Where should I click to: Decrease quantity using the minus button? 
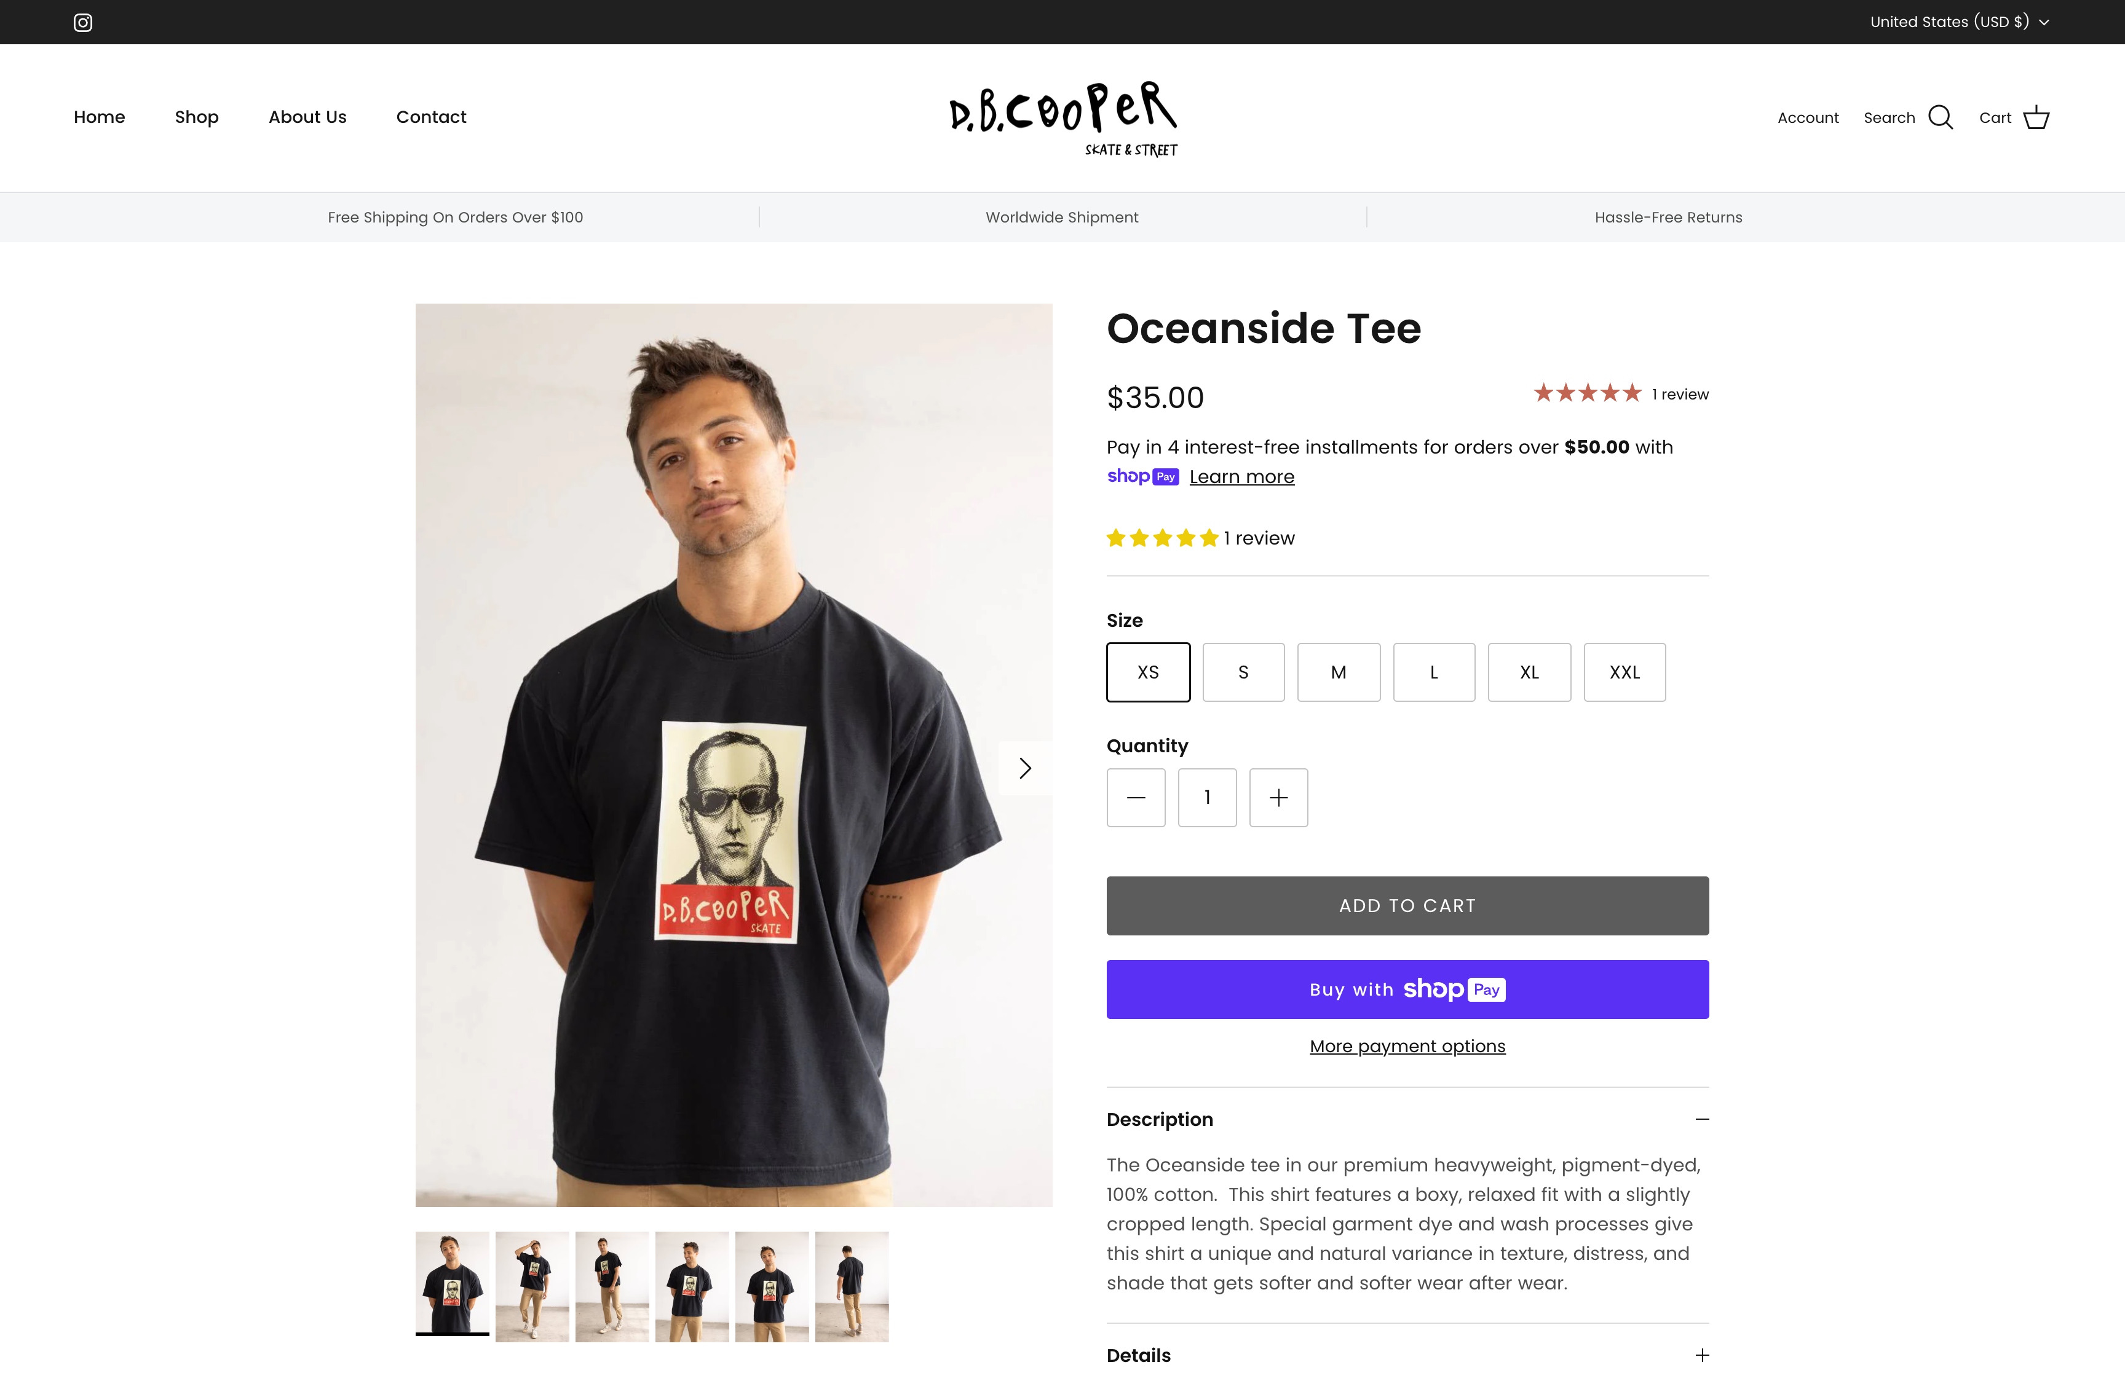point(1135,797)
